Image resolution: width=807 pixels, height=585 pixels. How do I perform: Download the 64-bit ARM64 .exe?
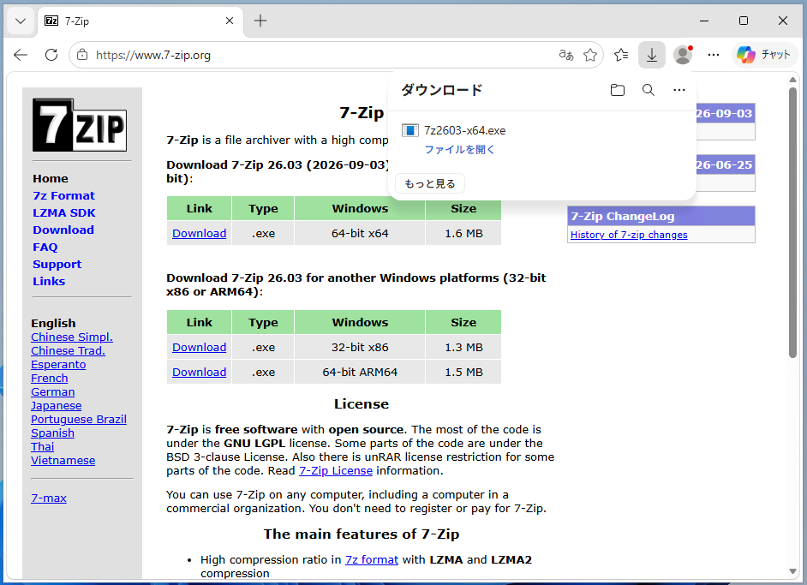(199, 372)
